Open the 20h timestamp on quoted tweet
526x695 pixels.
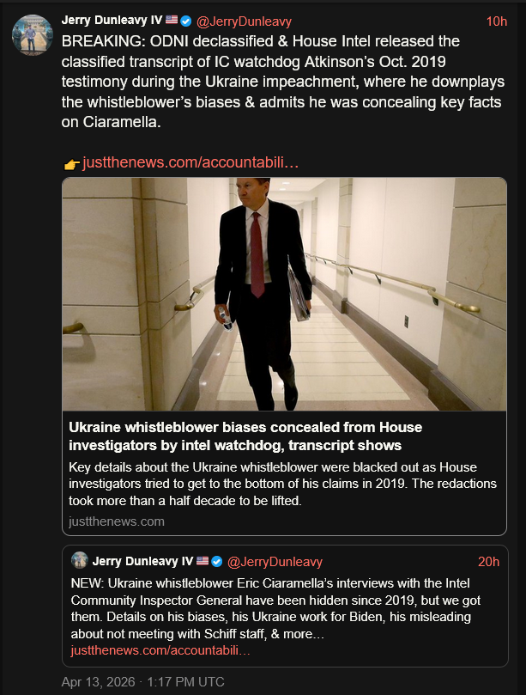click(488, 561)
